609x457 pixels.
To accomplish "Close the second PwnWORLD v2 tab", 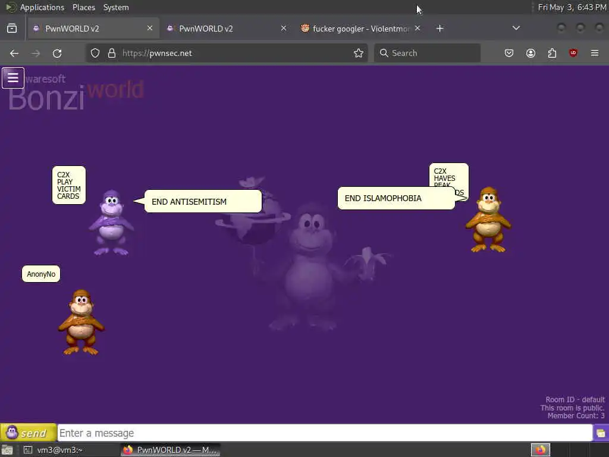I will click(x=284, y=28).
